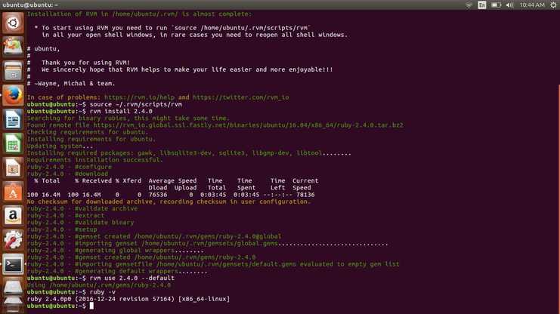Open the mounted drive icon below Terminal
Viewport: 560px width, 314px height.
13,288
